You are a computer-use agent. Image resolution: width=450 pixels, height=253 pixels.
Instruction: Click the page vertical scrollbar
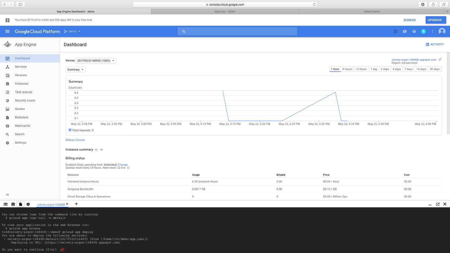click(449, 93)
